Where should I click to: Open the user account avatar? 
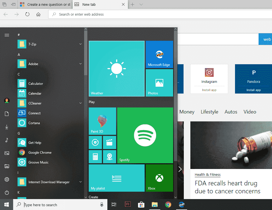[x=7, y=101]
